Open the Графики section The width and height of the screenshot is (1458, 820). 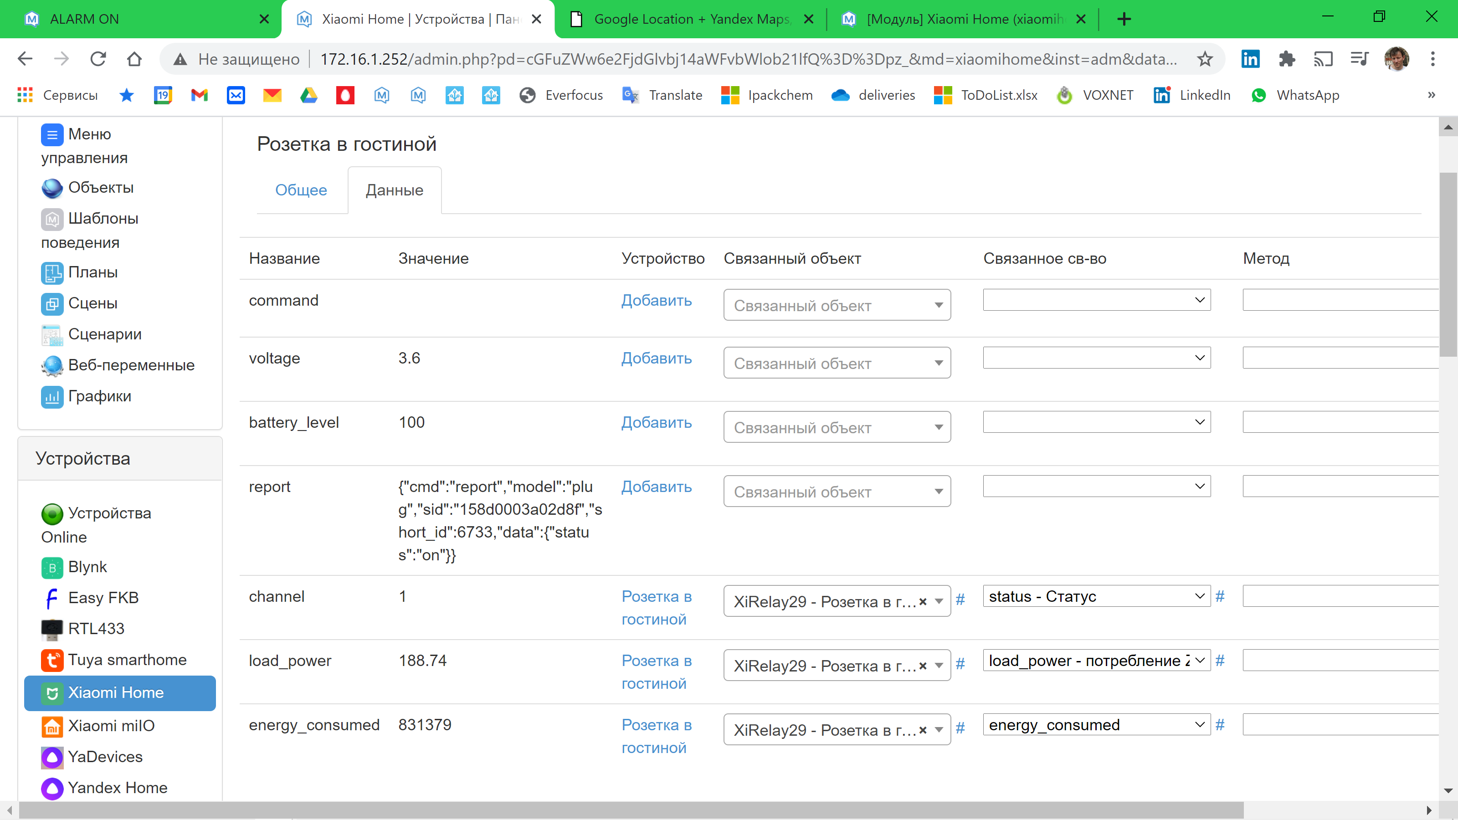coord(100,395)
